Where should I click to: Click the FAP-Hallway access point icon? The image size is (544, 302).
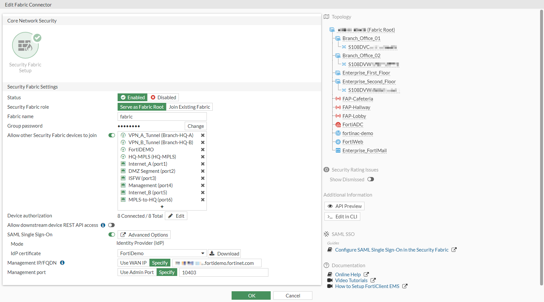(x=338, y=107)
